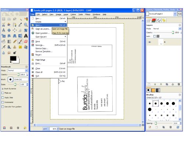Select the Color Picker eyedropper tool
Viewport: 184px width, 149px height.
[20, 25]
